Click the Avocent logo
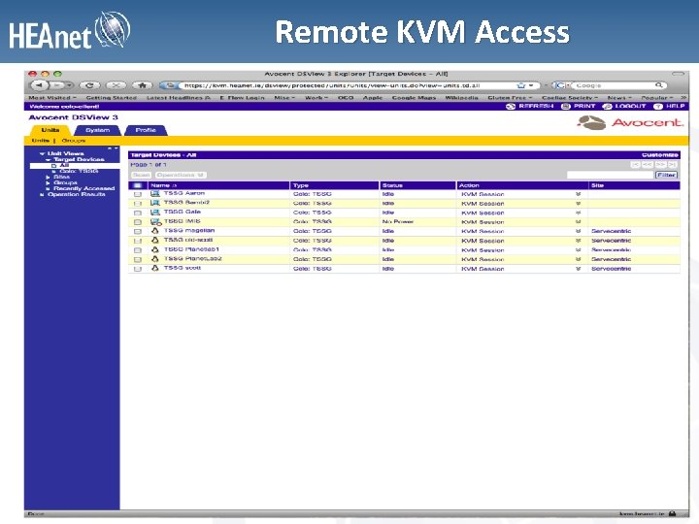The image size is (699, 524). [x=630, y=122]
